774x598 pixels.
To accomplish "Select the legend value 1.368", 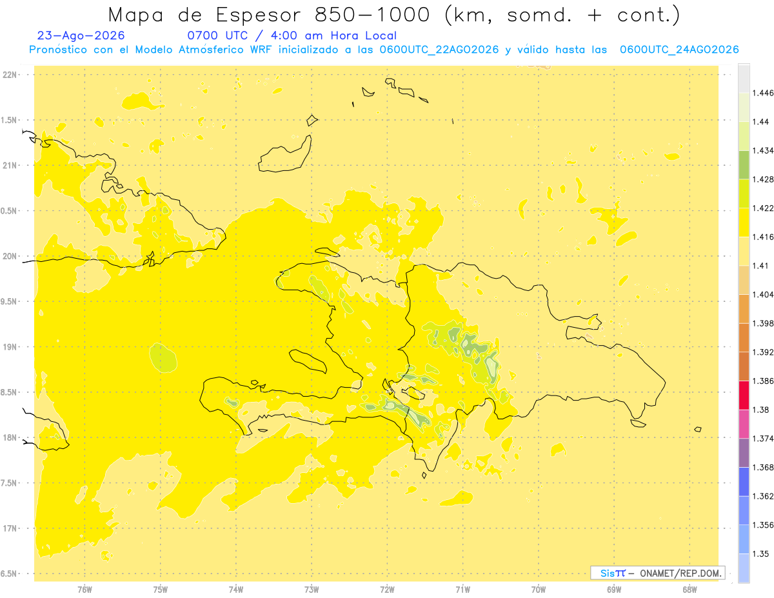I will pyautogui.click(x=764, y=468).
